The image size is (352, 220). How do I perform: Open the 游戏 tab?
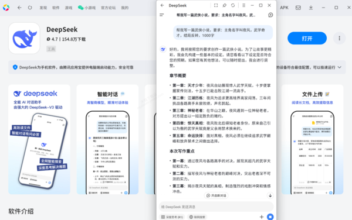tap(69, 8)
